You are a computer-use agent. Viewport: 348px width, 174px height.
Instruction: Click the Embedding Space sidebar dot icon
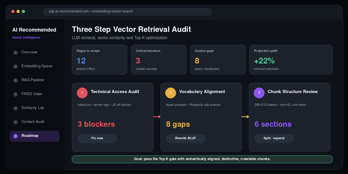pos(16,66)
